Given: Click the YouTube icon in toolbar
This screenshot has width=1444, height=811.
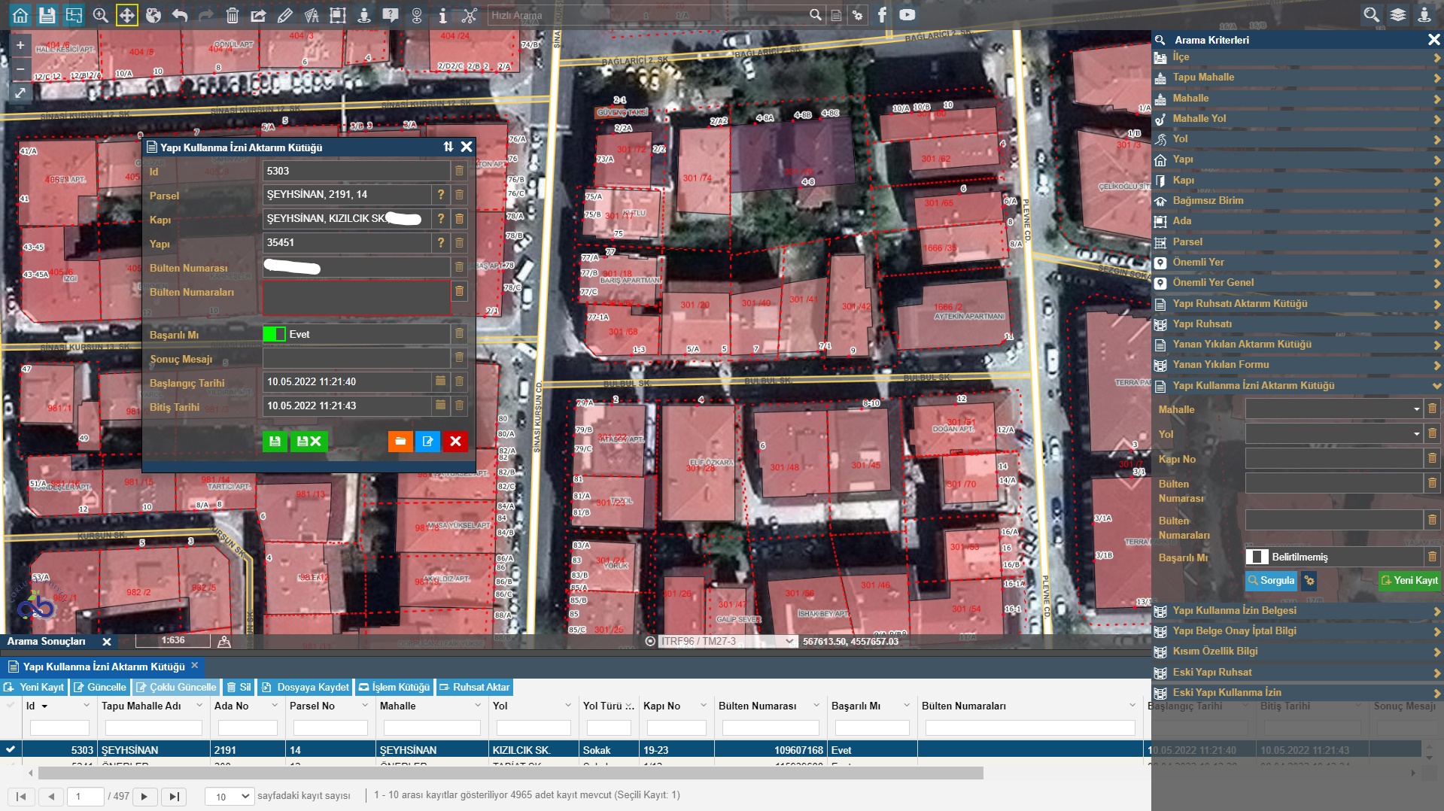Looking at the screenshot, I should tap(907, 14).
